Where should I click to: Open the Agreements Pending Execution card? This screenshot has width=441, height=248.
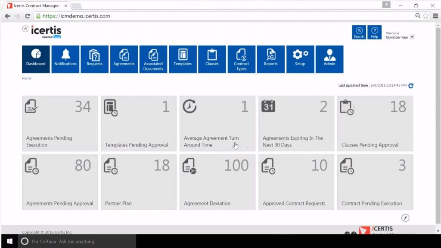coord(60,123)
